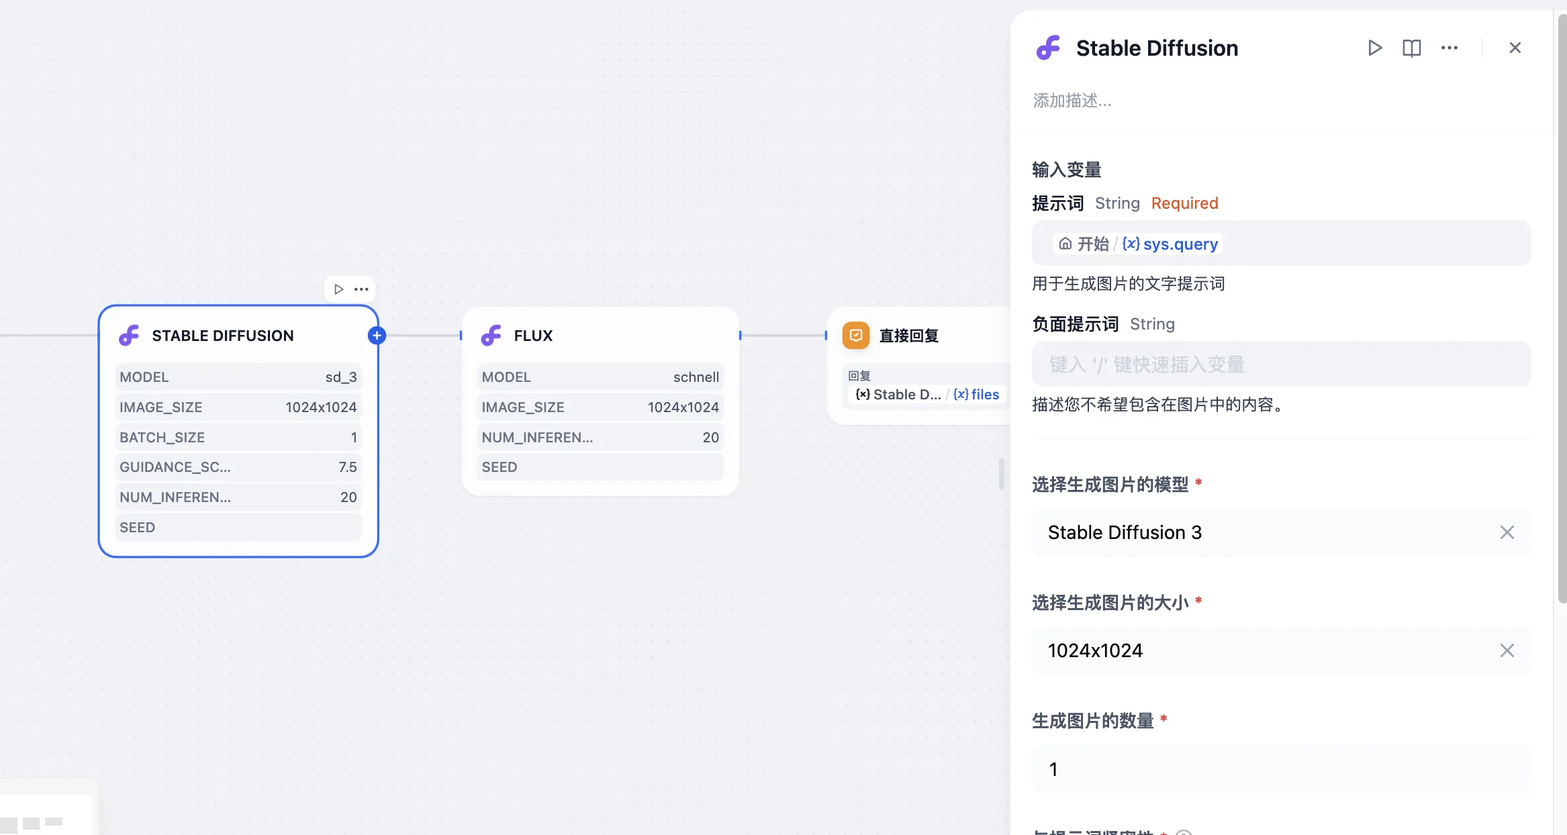1567x835 pixels.
Task: Clear the Stable Diffusion 3 model selection
Action: tap(1507, 532)
